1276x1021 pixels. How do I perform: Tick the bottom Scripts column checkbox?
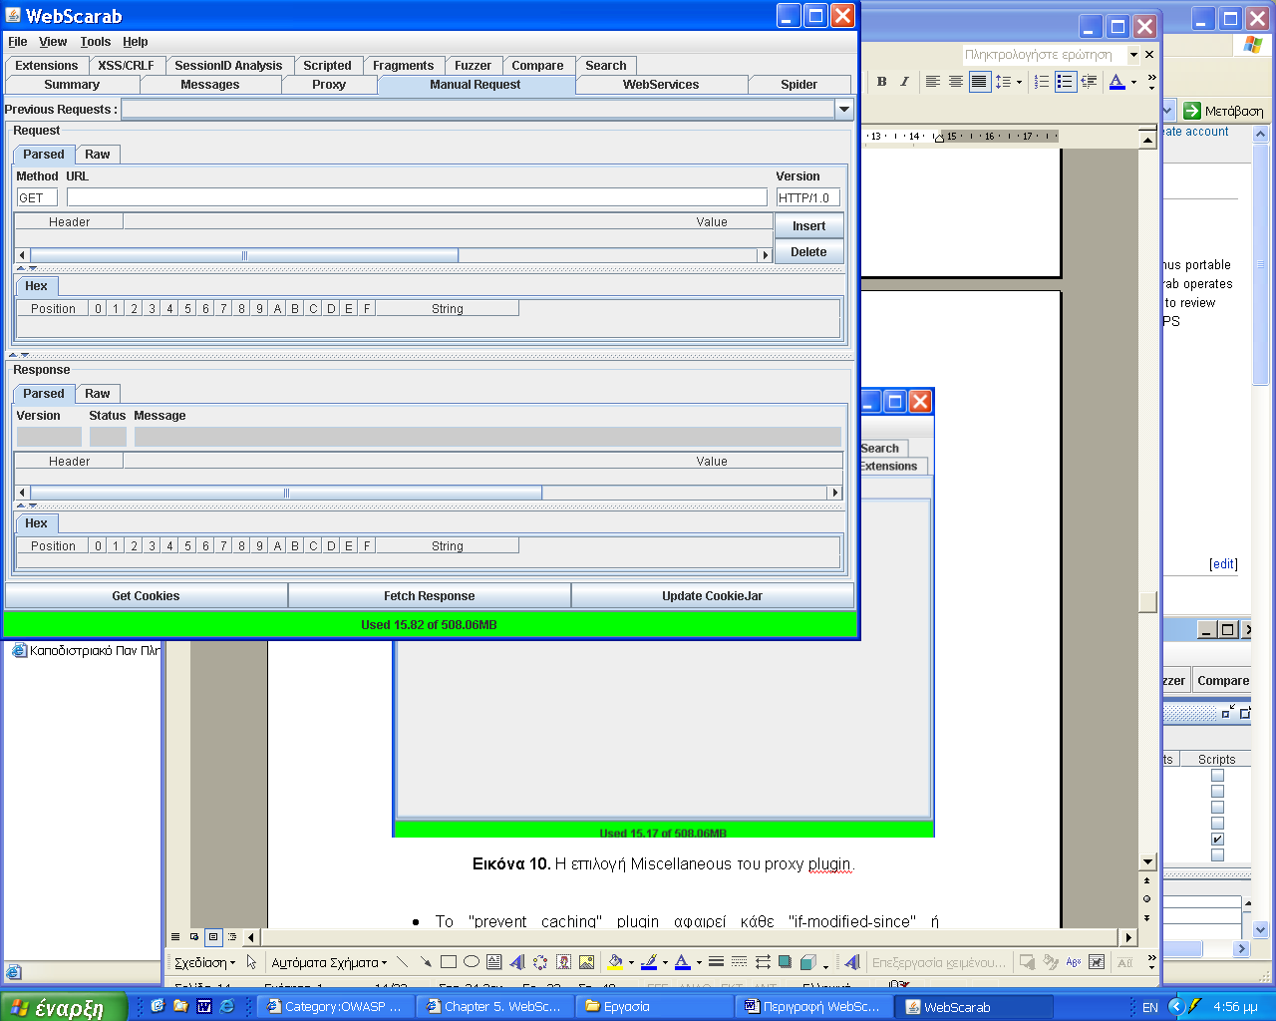point(1217,855)
